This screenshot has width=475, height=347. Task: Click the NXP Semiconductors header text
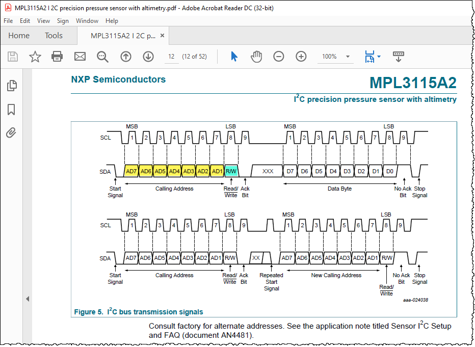[118, 79]
